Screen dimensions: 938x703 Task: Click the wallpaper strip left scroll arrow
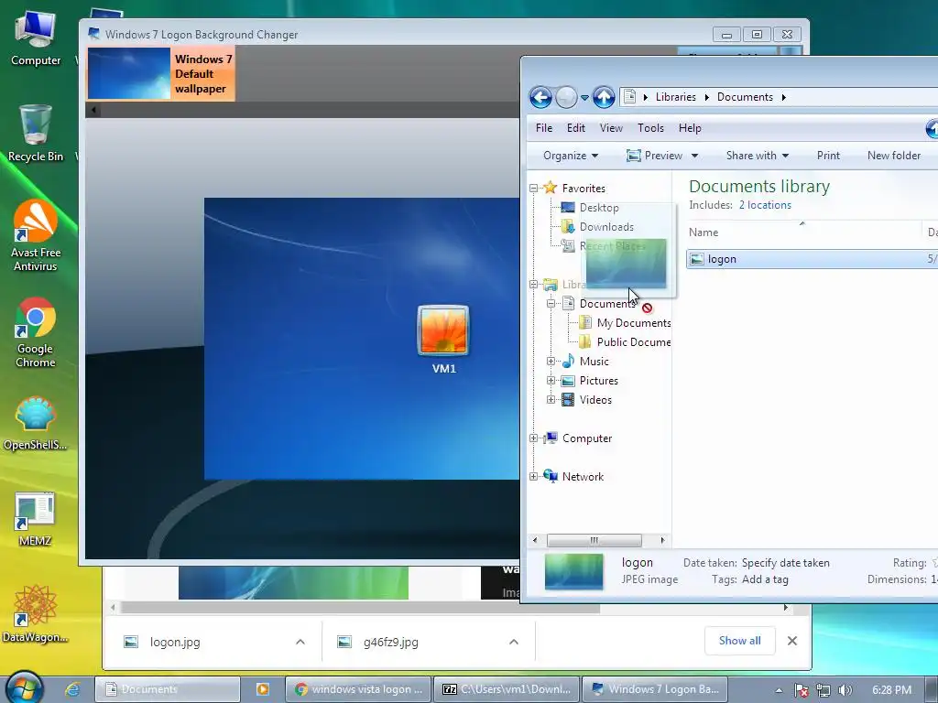[93, 110]
